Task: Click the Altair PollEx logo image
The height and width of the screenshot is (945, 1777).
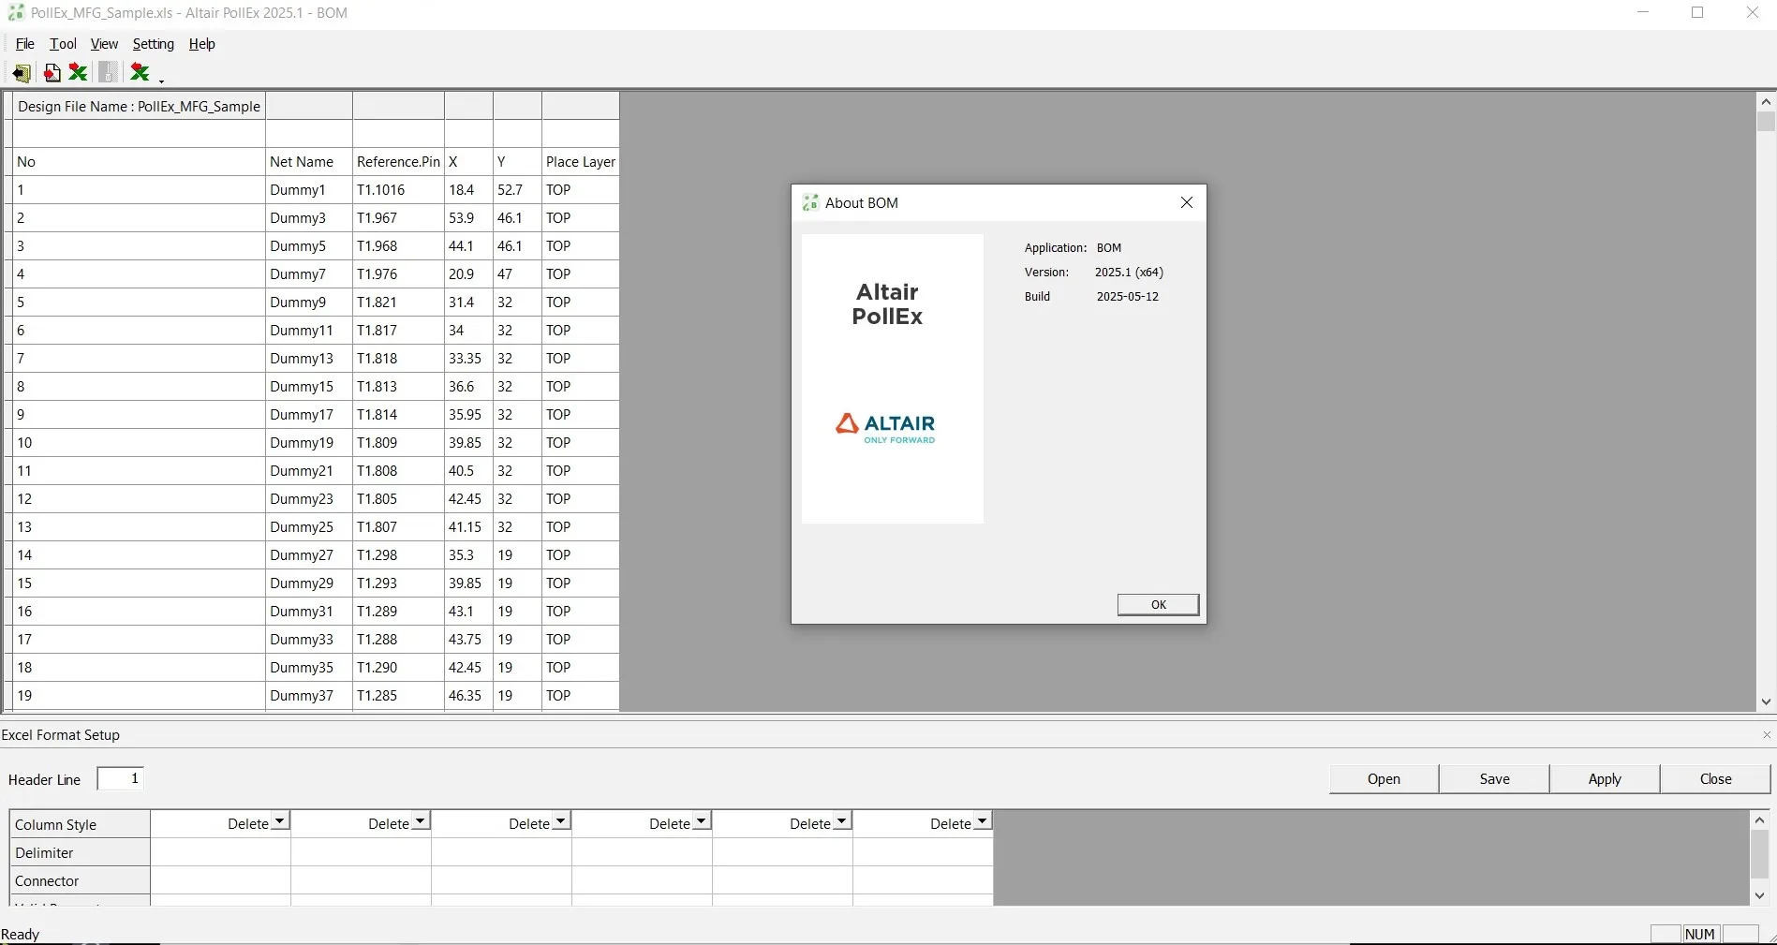Action: click(892, 378)
